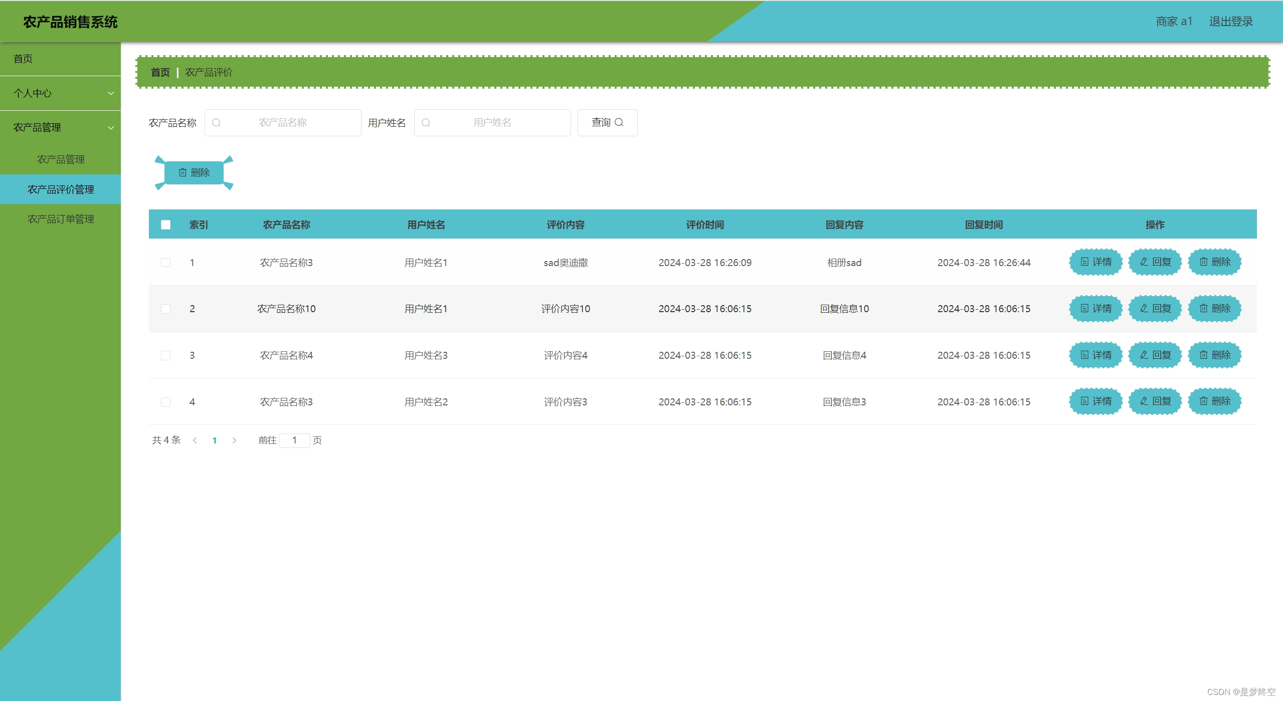The image size is (1283, 701).
Task: Click 退出登录 to log out
Action: pos(1231,22)
